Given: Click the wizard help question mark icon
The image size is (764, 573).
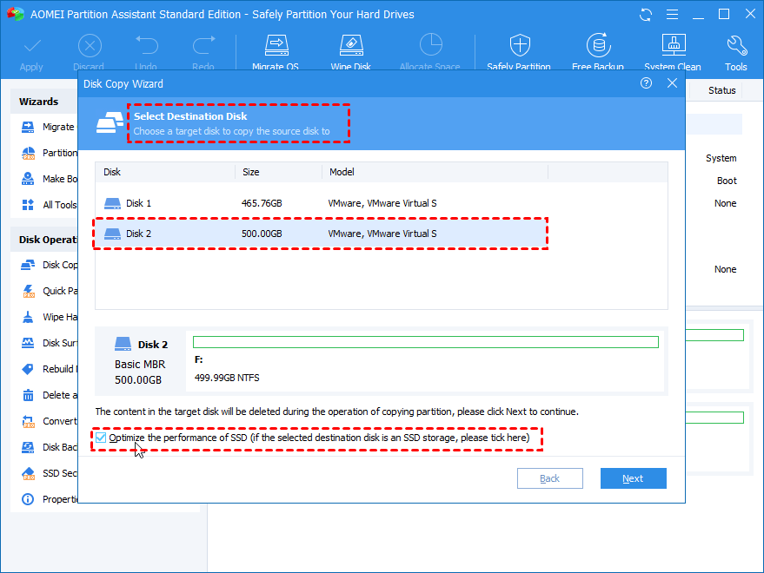Looking at the screenshot, I should click(646, 83).
